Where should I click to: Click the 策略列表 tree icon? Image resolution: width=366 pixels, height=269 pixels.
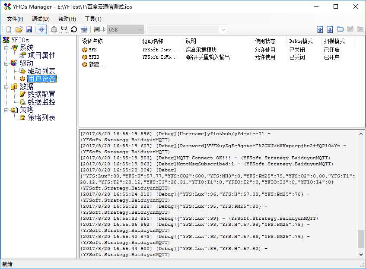click(22, 117)
